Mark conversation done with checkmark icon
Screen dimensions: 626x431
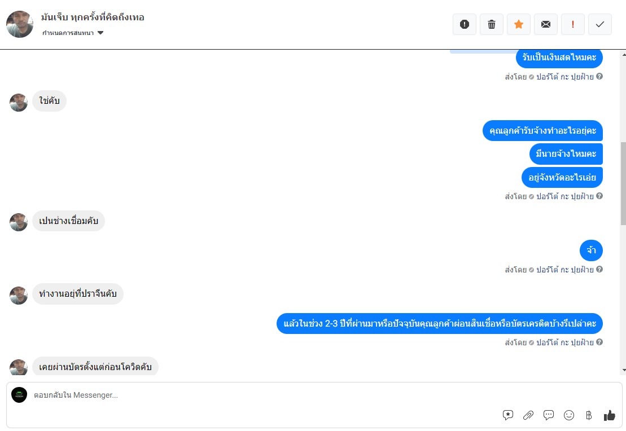pyautogui.click(x=599, y=24)
